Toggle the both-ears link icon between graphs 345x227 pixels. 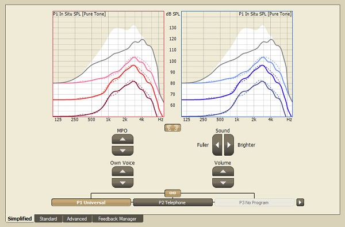pyautogui.click(x=172, y=128)
